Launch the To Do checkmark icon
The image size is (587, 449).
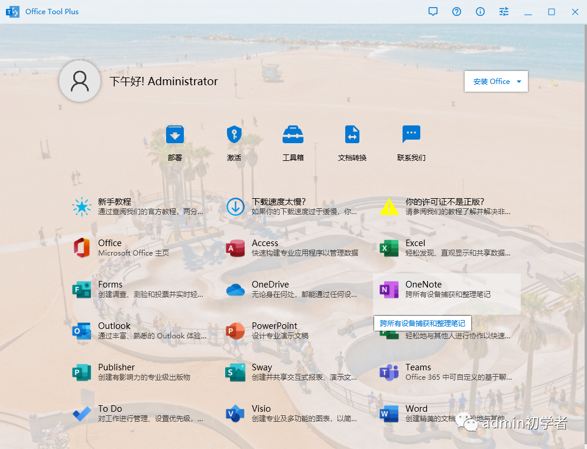point(82,414)
